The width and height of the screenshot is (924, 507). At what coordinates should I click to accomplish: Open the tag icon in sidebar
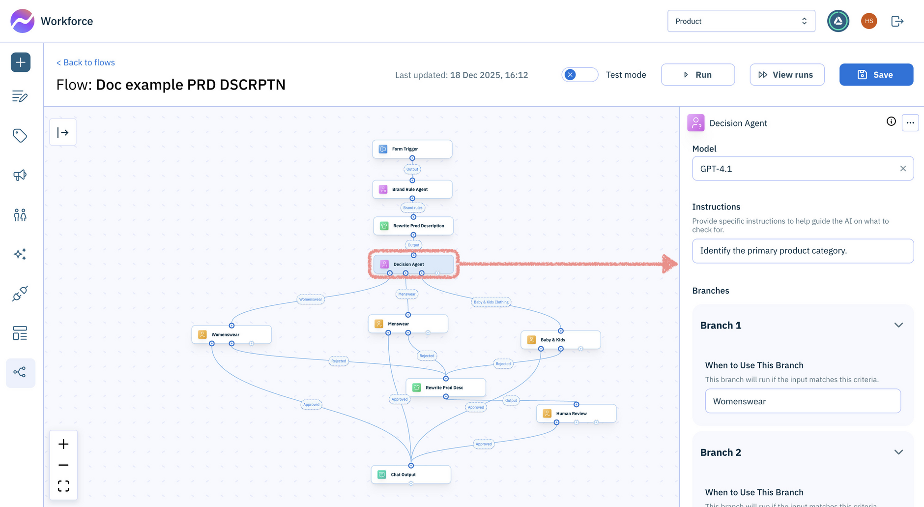(20, 136)
